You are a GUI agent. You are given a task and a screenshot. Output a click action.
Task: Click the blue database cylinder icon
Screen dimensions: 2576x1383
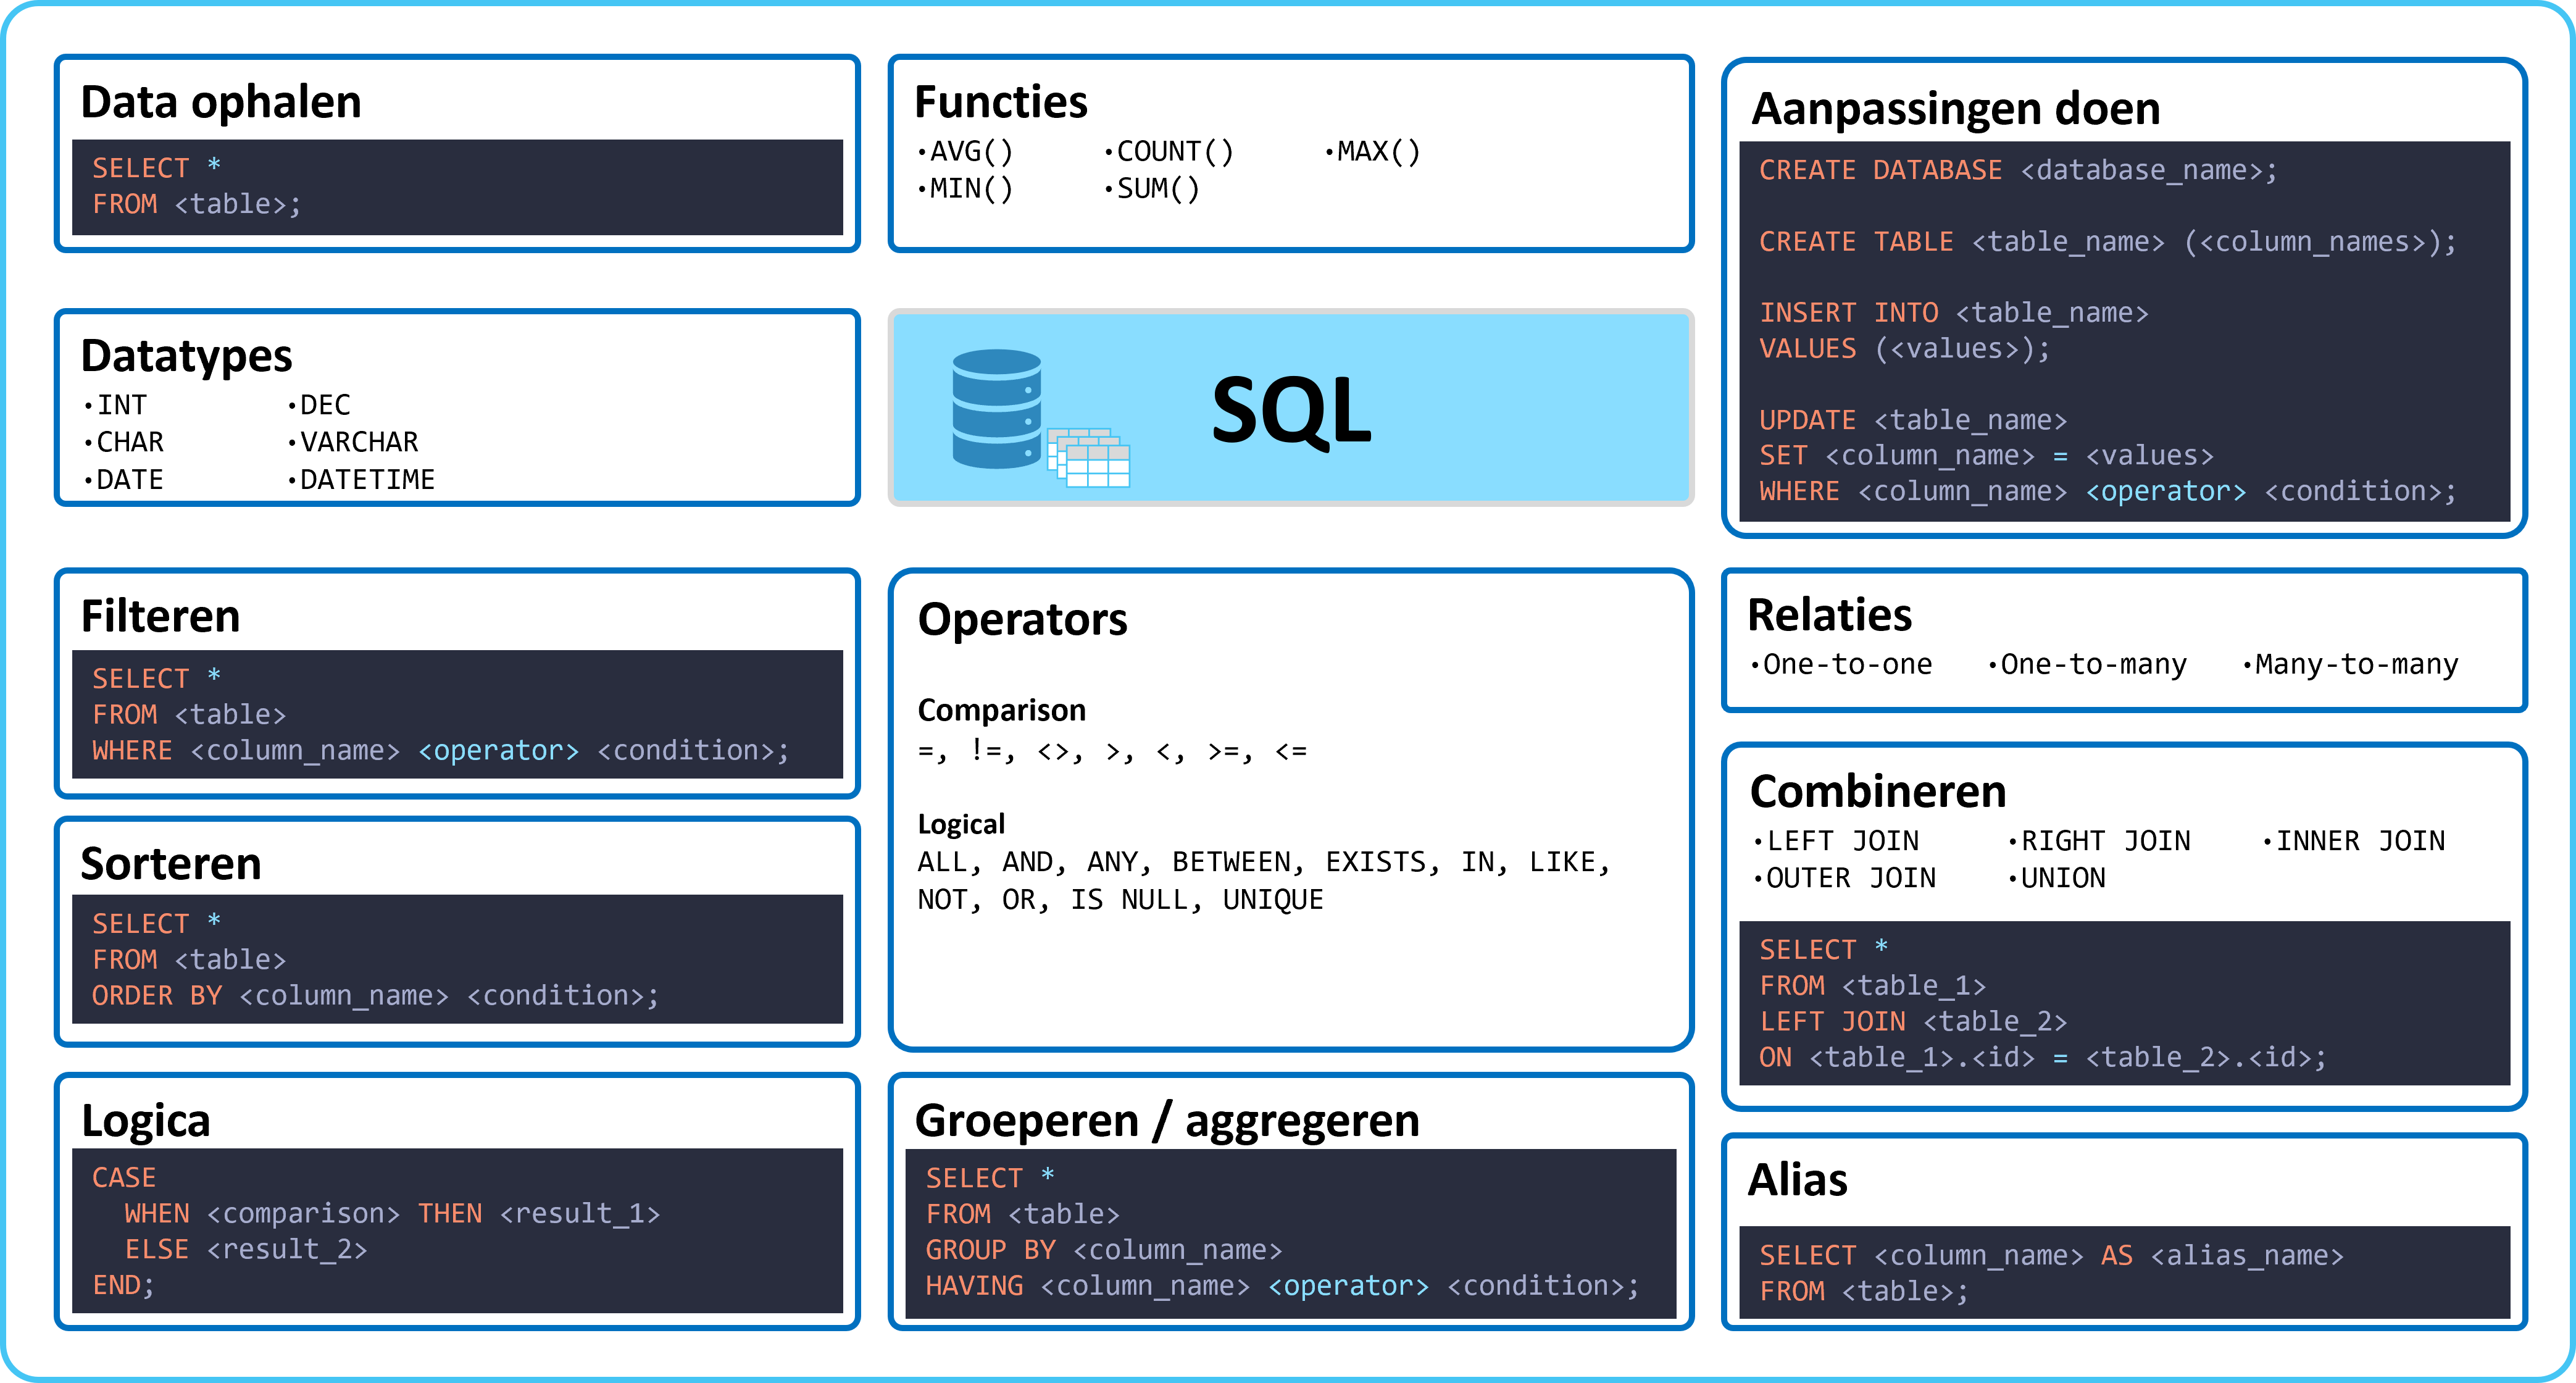[x=996, y=408]
